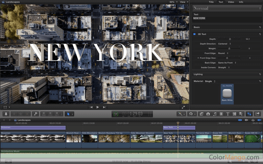Open the viewer View options dropdown
The width and height of the screenshot is (263, 164).
[x=184, y=2]
